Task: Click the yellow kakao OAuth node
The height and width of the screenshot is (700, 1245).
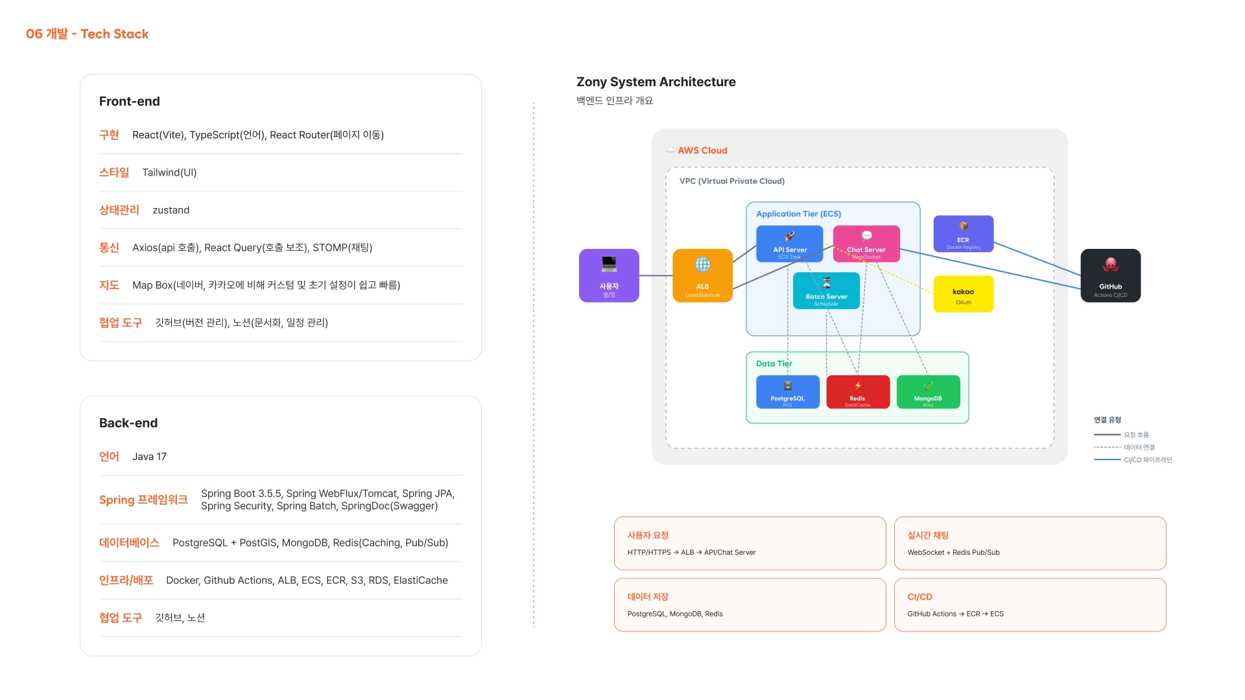Action: pos(963,294)
